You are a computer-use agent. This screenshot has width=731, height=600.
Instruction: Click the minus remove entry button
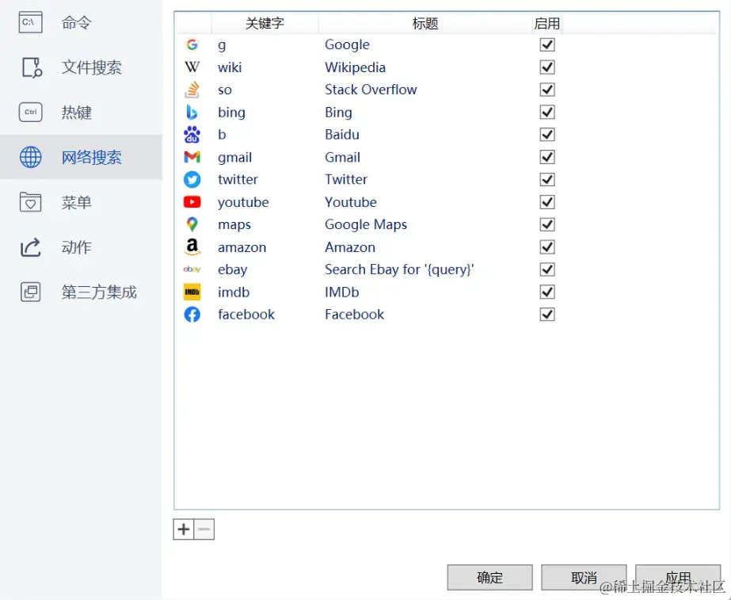click(x=204, y=529)
